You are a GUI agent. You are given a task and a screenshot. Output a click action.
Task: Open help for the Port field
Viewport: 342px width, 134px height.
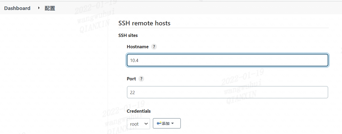coord(141,79)
